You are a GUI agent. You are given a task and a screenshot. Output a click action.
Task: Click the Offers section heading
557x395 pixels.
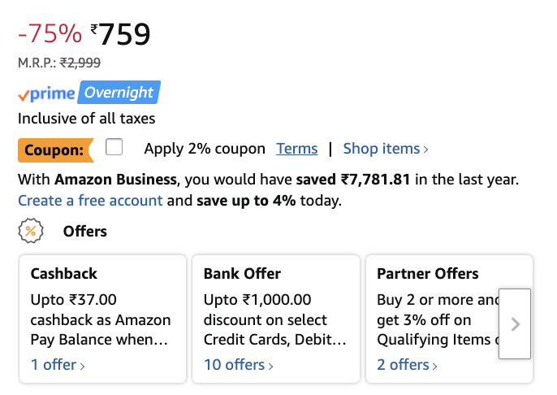tap(85, 232)
